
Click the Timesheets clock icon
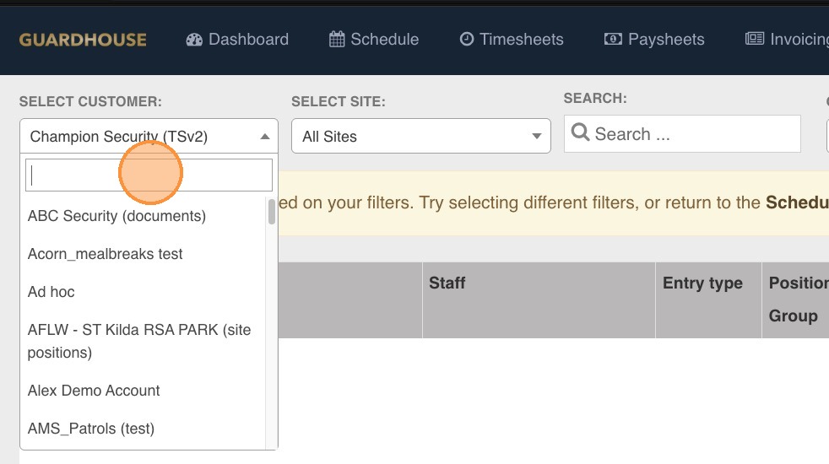(467, 40)
